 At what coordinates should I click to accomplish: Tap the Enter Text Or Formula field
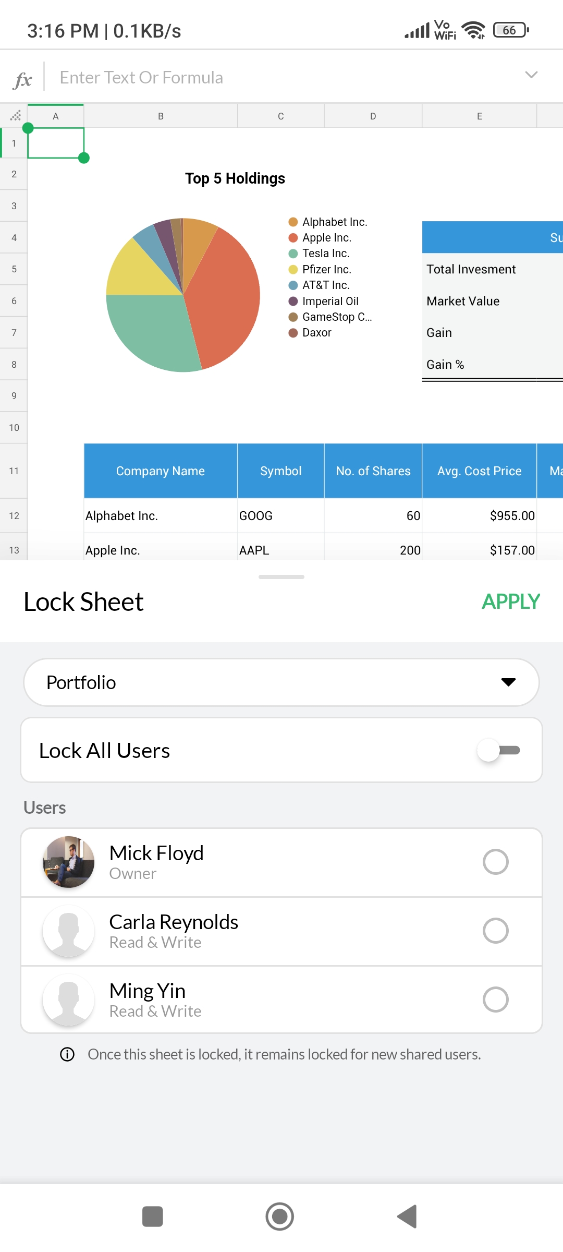tap(281, 77)
